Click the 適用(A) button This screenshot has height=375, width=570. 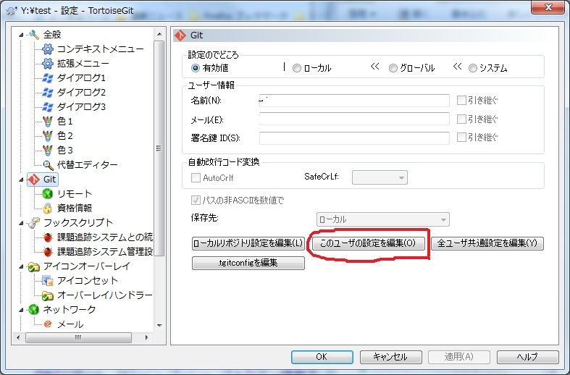tap(458, 357)
